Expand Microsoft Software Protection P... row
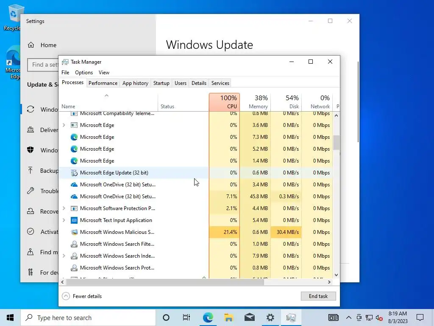This screenshot has width=434, height=326. click(x=64, y=208)
